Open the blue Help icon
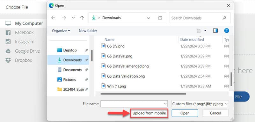The image size is (255, 122). [x=227, y=31]
